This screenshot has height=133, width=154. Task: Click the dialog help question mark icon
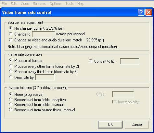pos(141,12)
